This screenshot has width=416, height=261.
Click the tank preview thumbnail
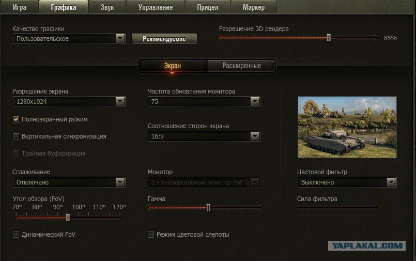pos(347,127)
